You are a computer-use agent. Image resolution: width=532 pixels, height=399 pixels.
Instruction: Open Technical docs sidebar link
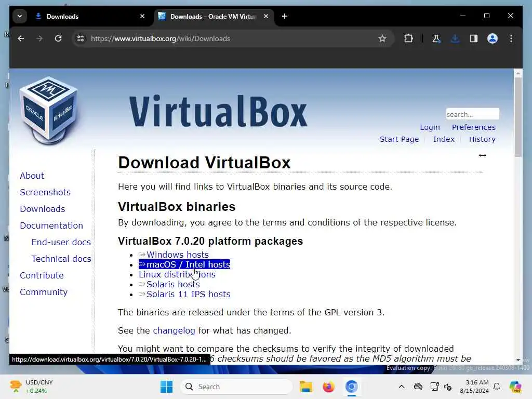tap(61, 259)
